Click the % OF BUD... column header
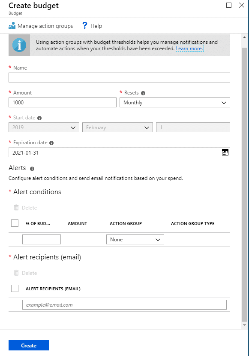This screenshot has height=356, width=249. tap(38, 223)
